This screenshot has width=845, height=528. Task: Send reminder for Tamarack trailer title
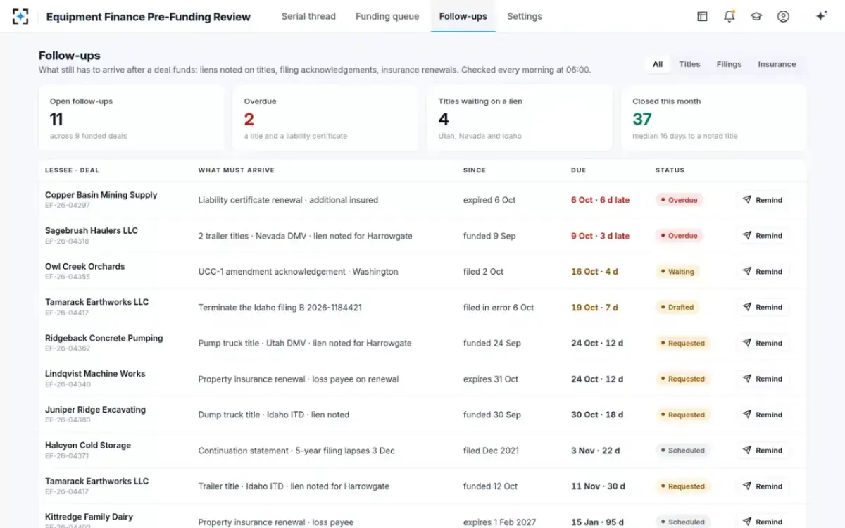coord(763,486)
